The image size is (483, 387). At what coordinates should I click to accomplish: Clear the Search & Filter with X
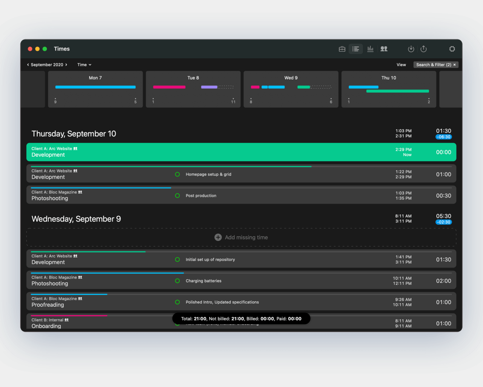(x=455, y=65)
